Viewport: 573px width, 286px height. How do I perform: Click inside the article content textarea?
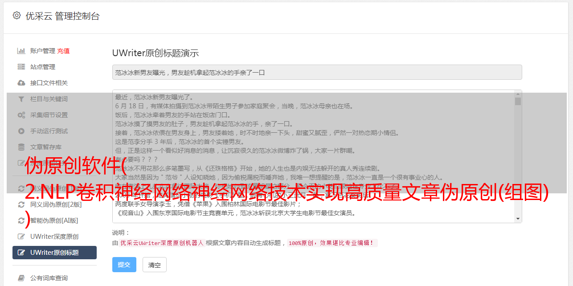(314, 156)
